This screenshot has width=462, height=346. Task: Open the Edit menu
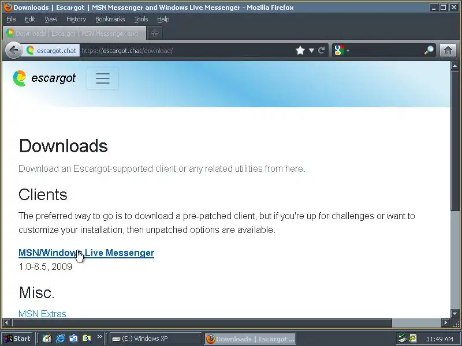click(30, 19)
